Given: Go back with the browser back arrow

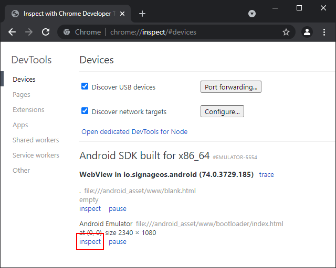Looking at the screenshot, I should [x=12, y=32].
